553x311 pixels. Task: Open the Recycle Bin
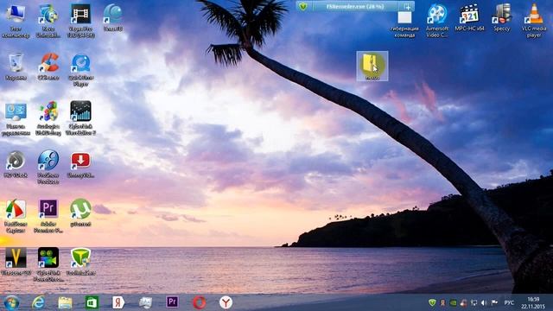pyautogui.click(x=16, y=67)
